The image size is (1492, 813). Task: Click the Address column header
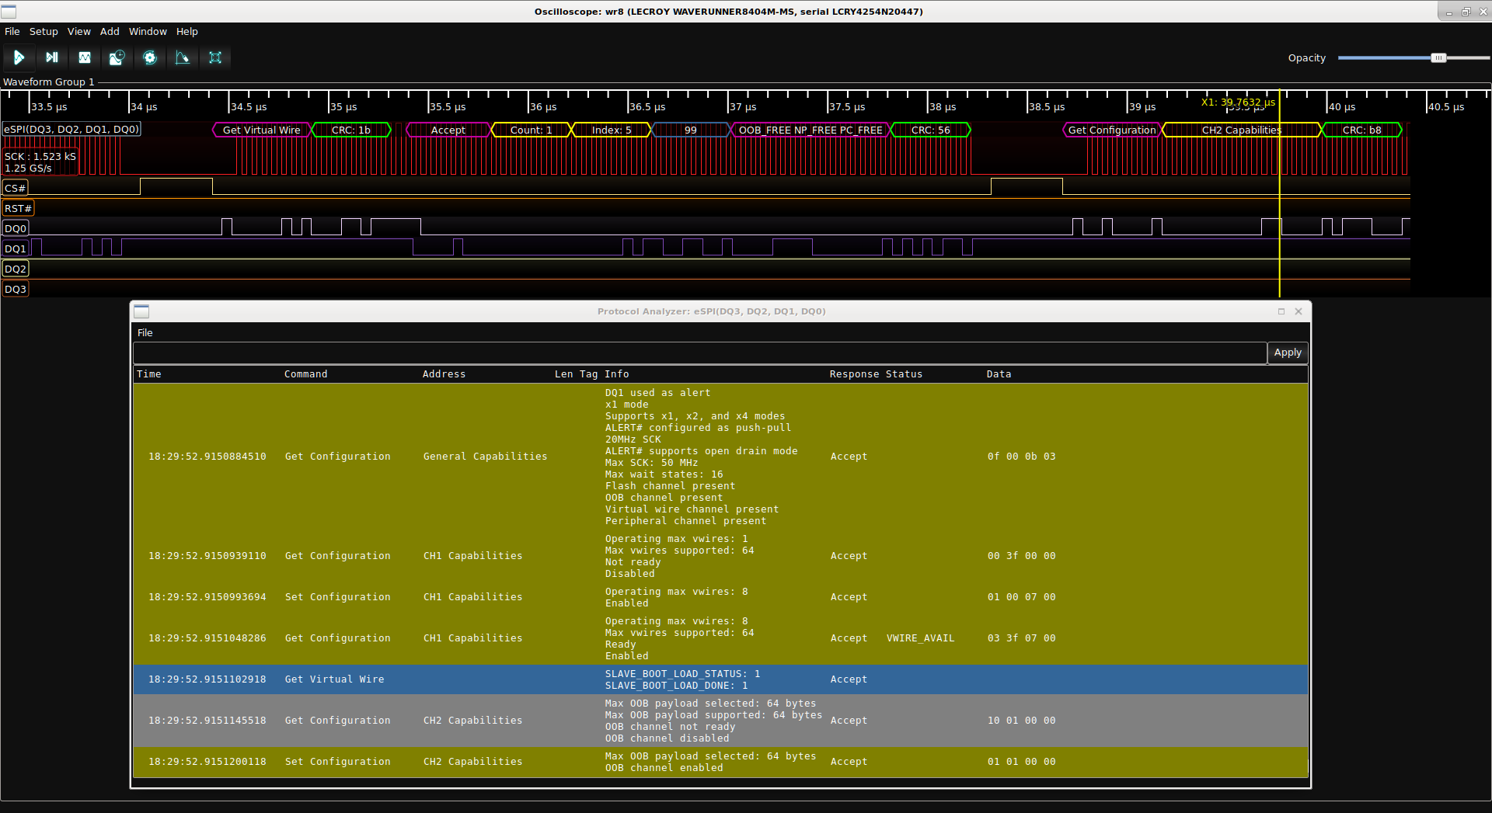[444, 374]
